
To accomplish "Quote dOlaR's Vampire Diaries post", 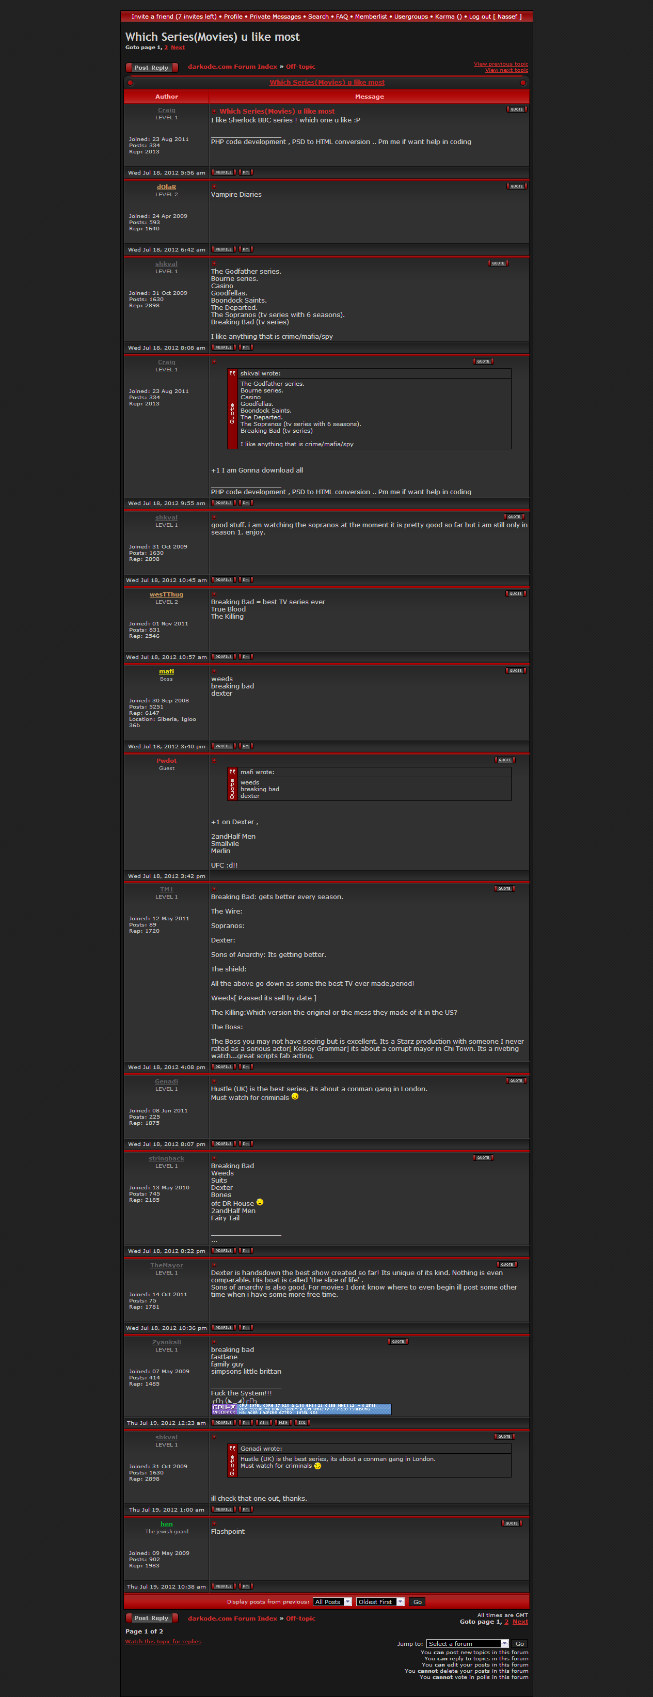I will (517, 186).
